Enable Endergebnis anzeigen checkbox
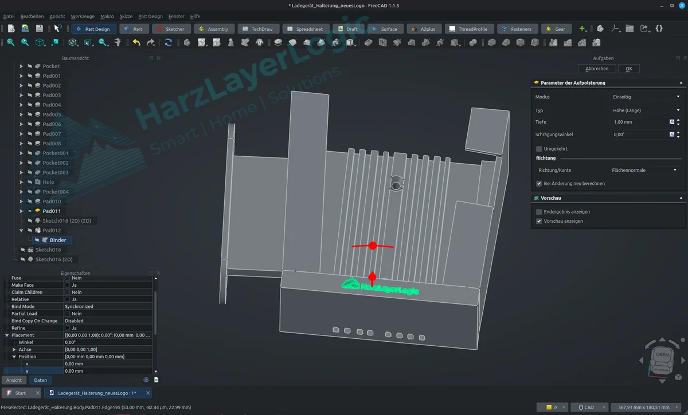Screen dimensions: 688x415 (x=539, y=212)
